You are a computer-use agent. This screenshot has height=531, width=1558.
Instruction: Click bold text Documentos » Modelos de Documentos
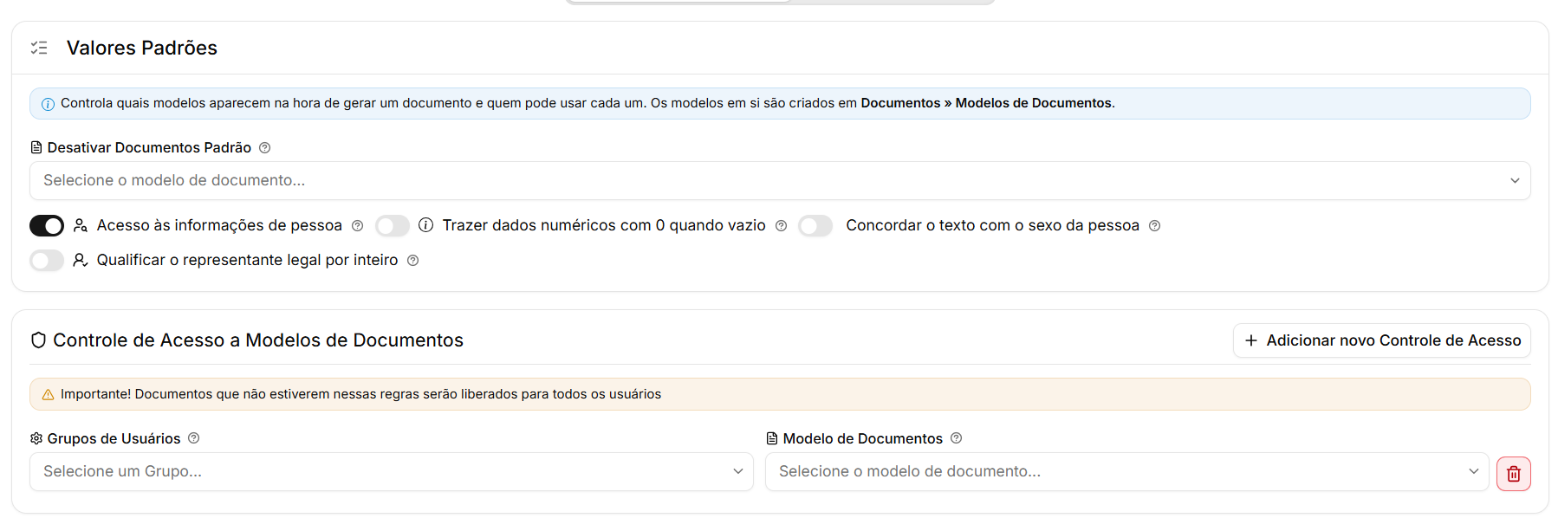click(986, 103)
